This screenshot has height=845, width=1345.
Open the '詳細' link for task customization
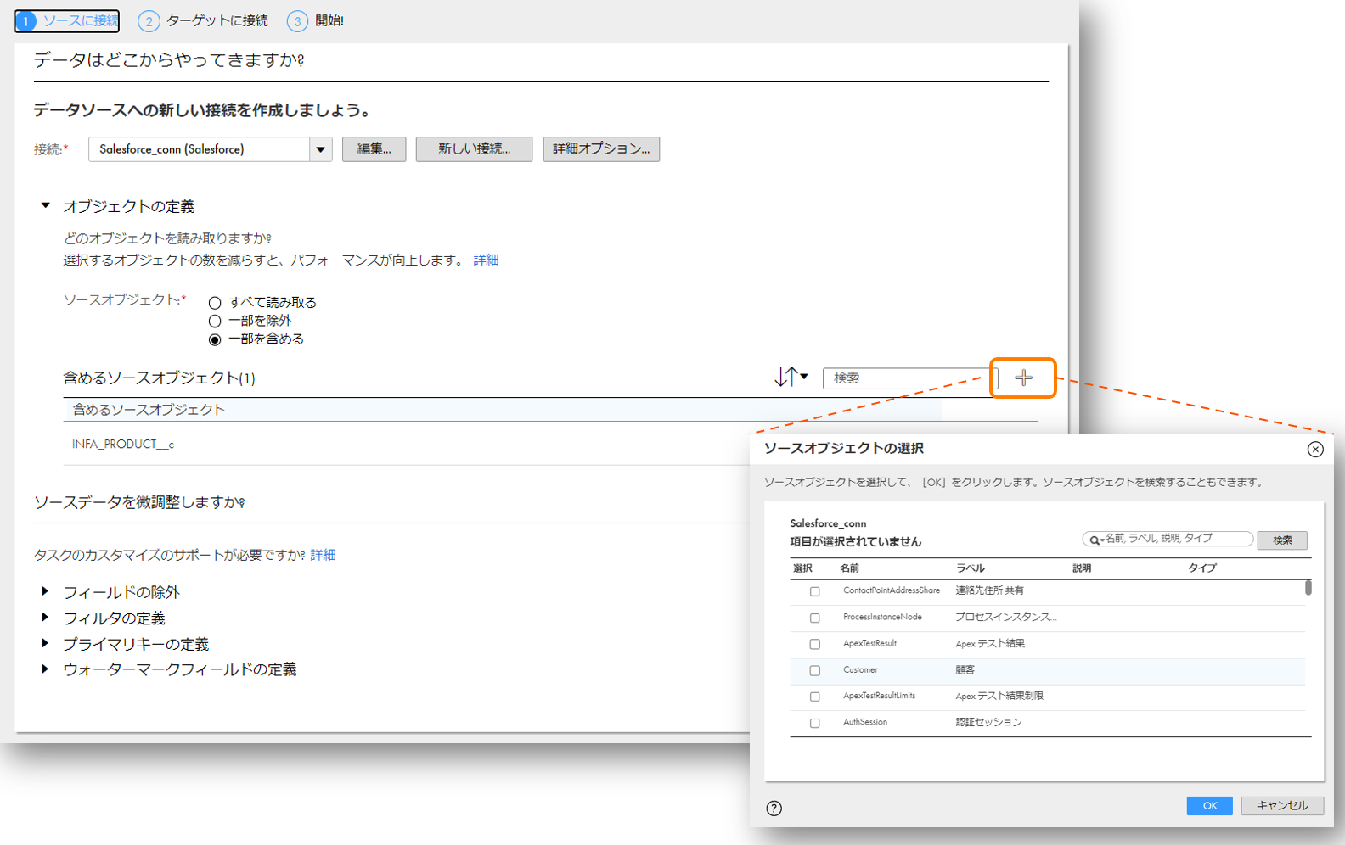click(323, 555)
